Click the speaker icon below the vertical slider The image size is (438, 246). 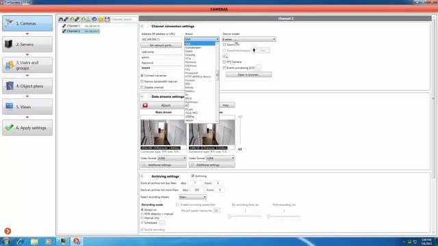[240, 149]
